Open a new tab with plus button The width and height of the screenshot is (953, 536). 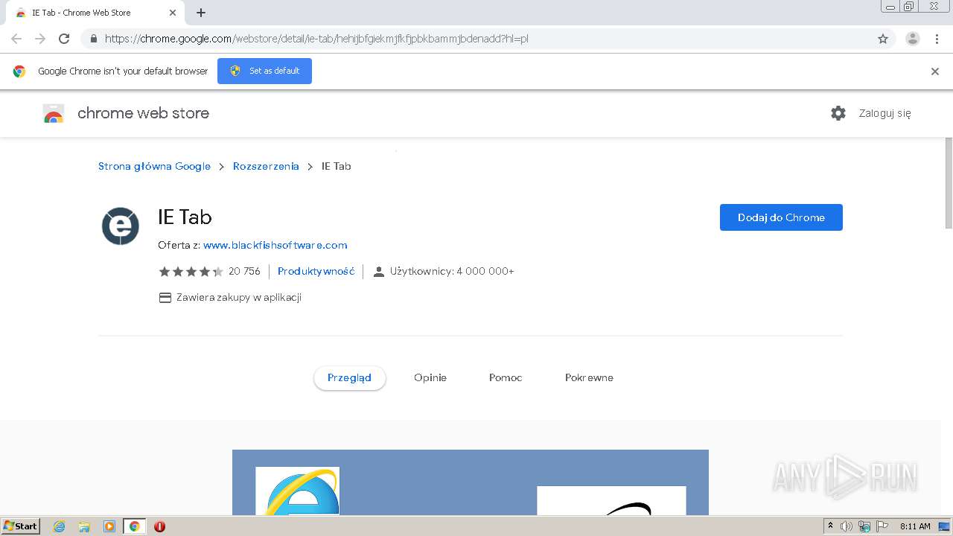coord(201,13)
